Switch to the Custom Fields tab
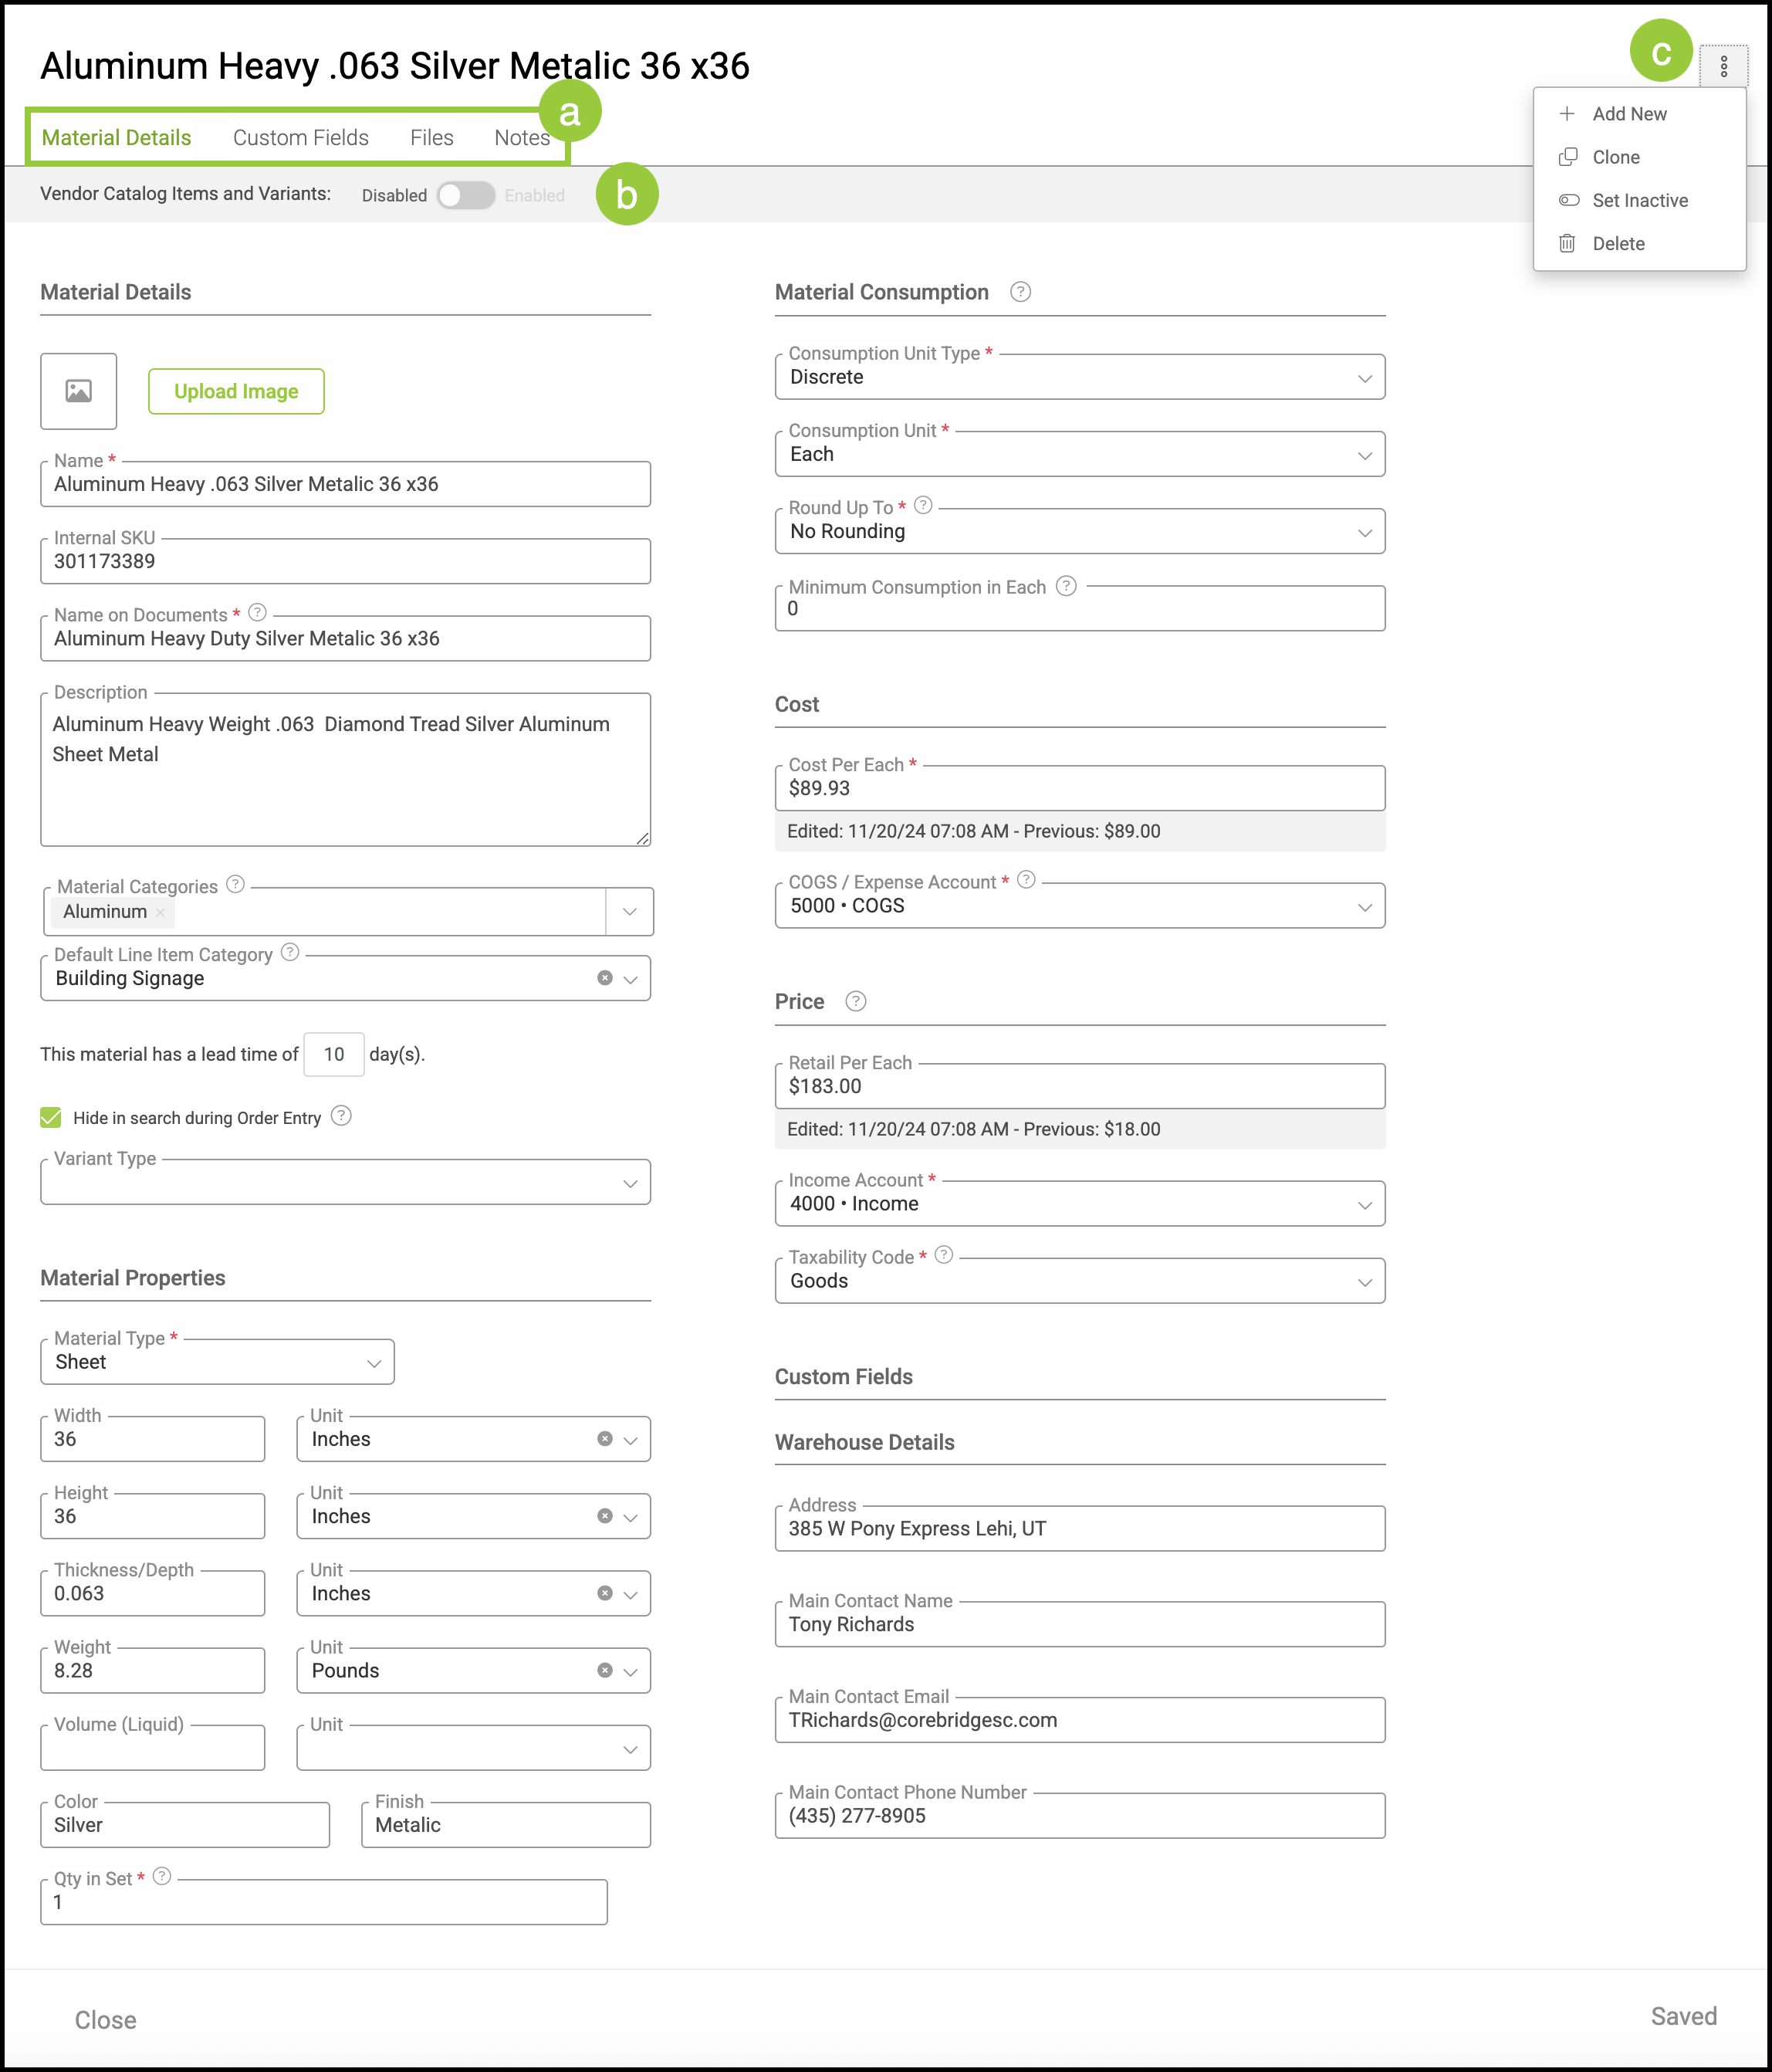This screenshot has width=1772, height=2072. pyautogui.click(x=300, y=138)
